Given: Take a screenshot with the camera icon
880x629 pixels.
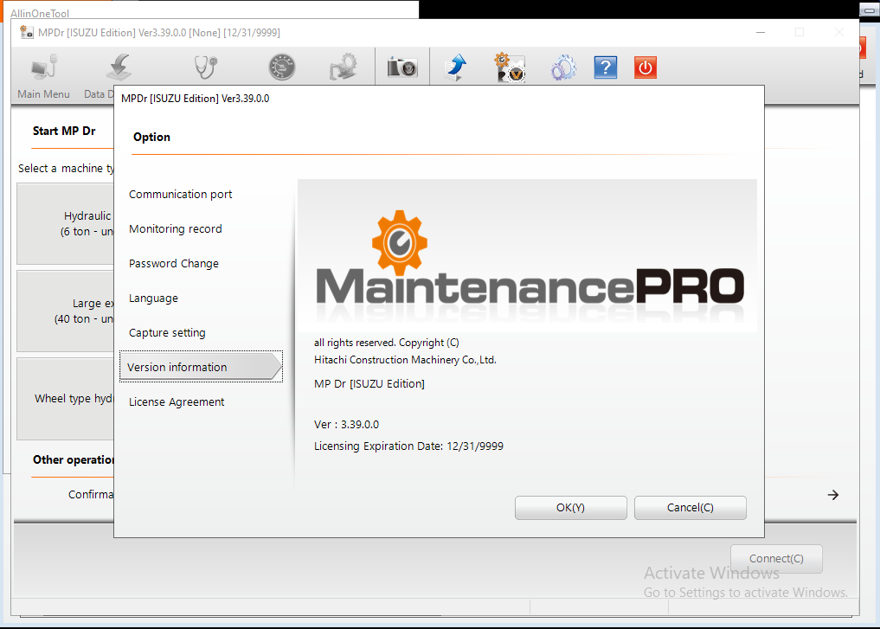Looking at the screenshot, I should point(402,67).
